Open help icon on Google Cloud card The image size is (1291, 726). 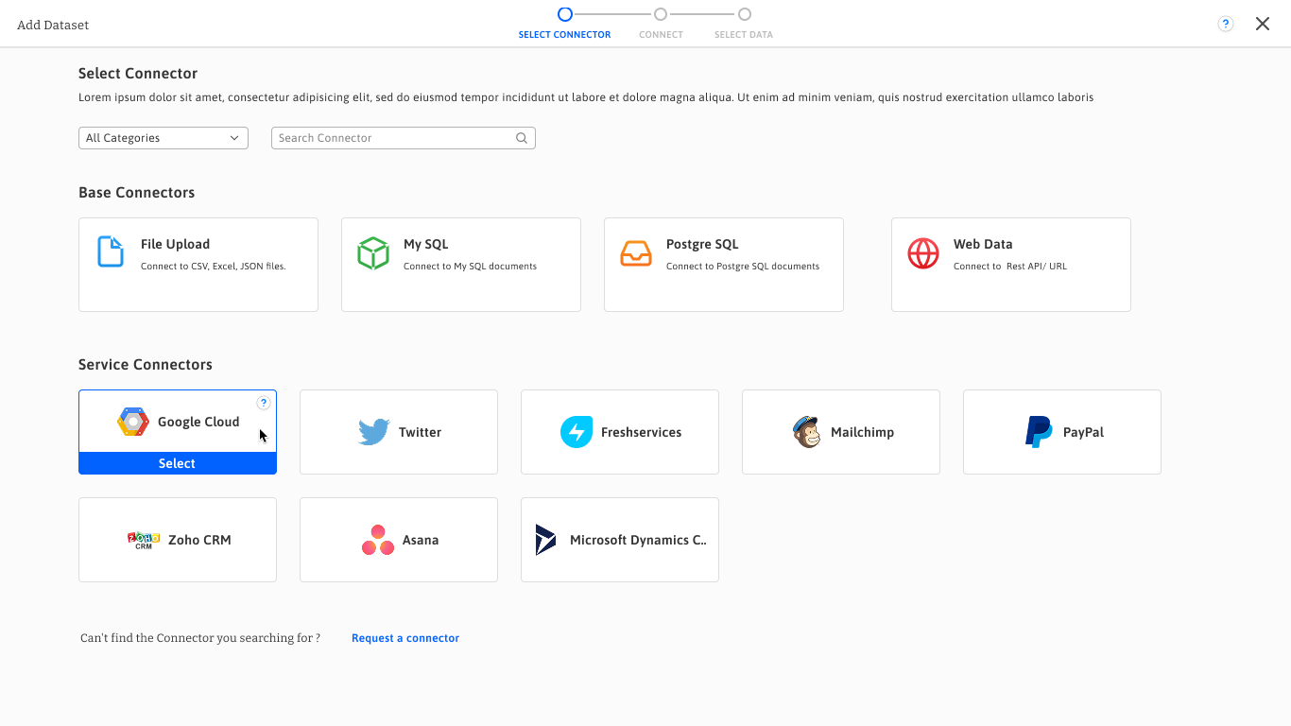(x=264, y=403)
